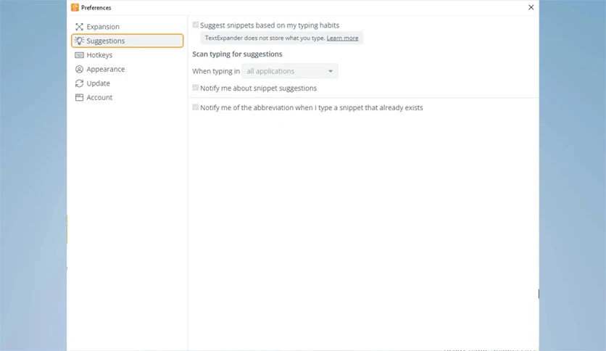The image size is (606, 351).
Task: Open the 'all applications' dropdown
Action: click(x=290, y=71)
